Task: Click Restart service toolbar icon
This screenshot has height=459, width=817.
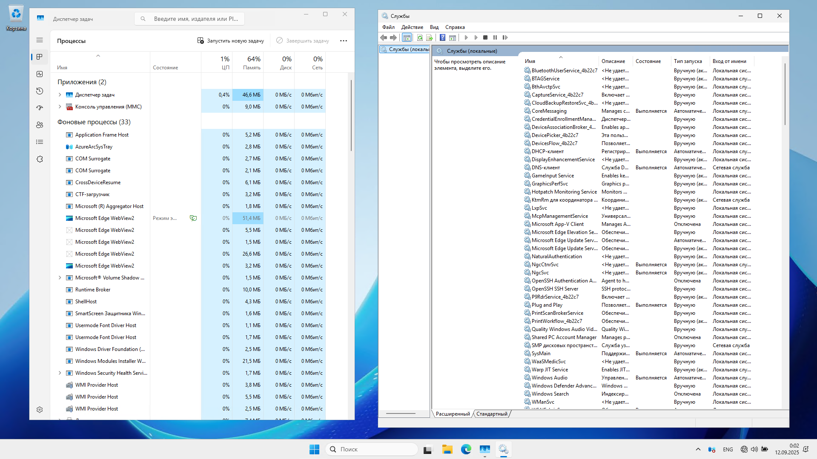Action: [x=505, y=37]
